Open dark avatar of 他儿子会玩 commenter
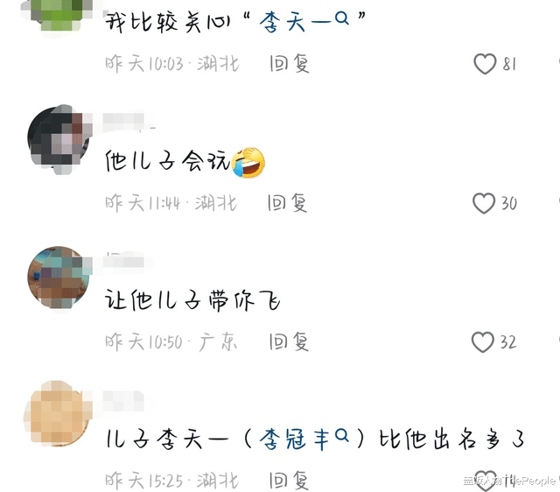 [x=59, y=138]
